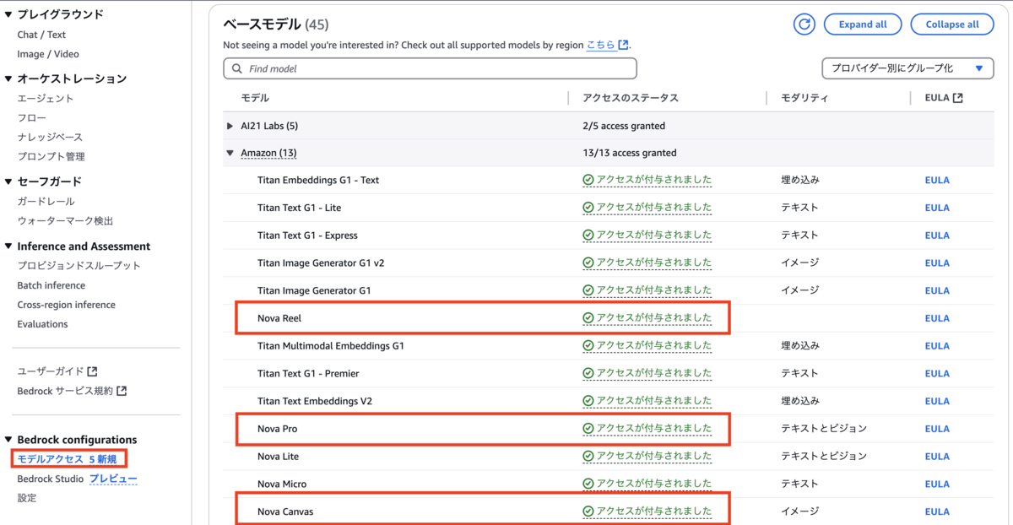Open EULA link for Titan Image Generator G1 v2
The image size is (1013, 525).
point(937,262)
